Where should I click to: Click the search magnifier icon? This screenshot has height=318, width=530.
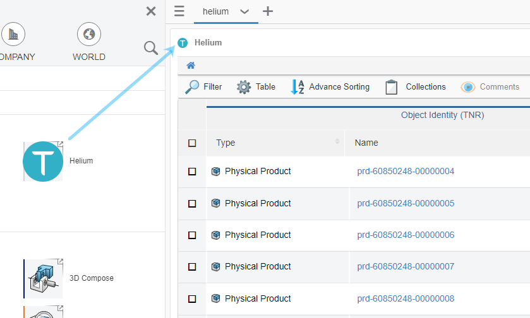[150, 48]
